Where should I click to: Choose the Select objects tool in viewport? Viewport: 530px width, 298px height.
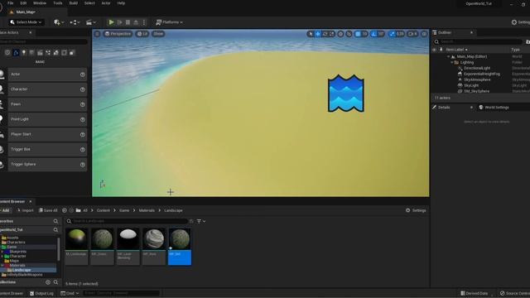click(311, 34)
